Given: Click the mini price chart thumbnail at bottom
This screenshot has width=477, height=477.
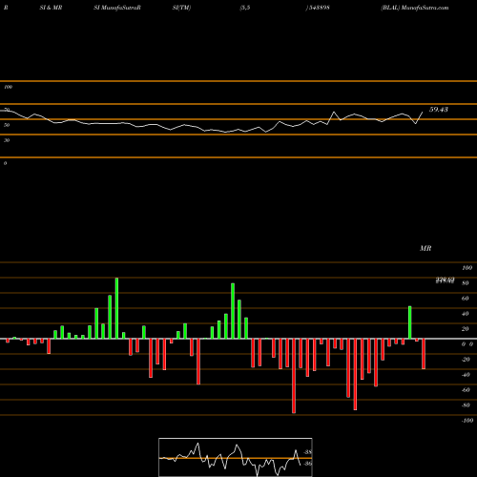Looking at the screenshot, I should 236,457.
